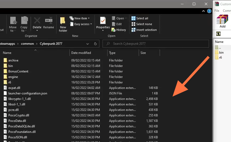Click the Copy to ribbon icon
The image size is (231, 142).
pyautogui.click(x=24, y=20)
